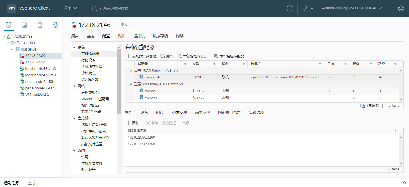Open the 菜单 main menu dropdown
Image resolution: width=409 pixels, height=187 pixels.
71,8
